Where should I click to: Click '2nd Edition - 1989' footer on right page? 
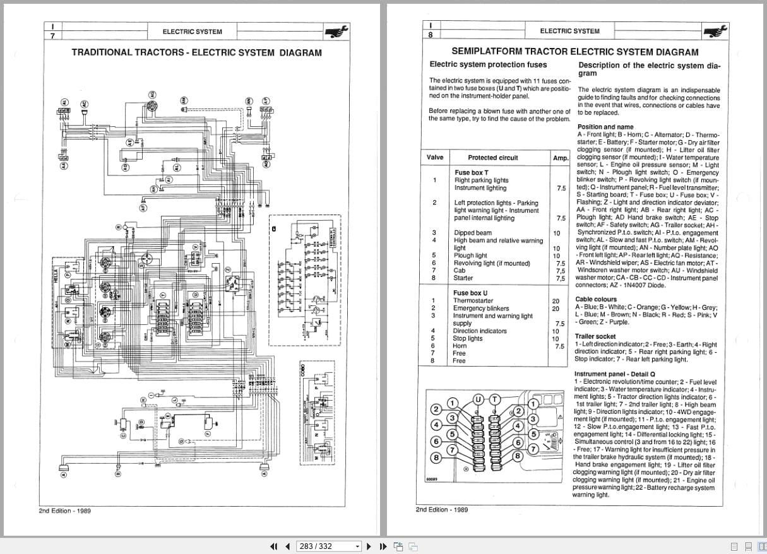click(442, 510)
